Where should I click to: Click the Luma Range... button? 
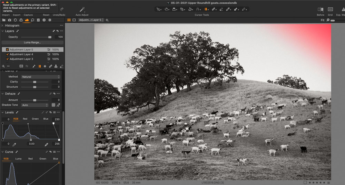coord(32,43)
